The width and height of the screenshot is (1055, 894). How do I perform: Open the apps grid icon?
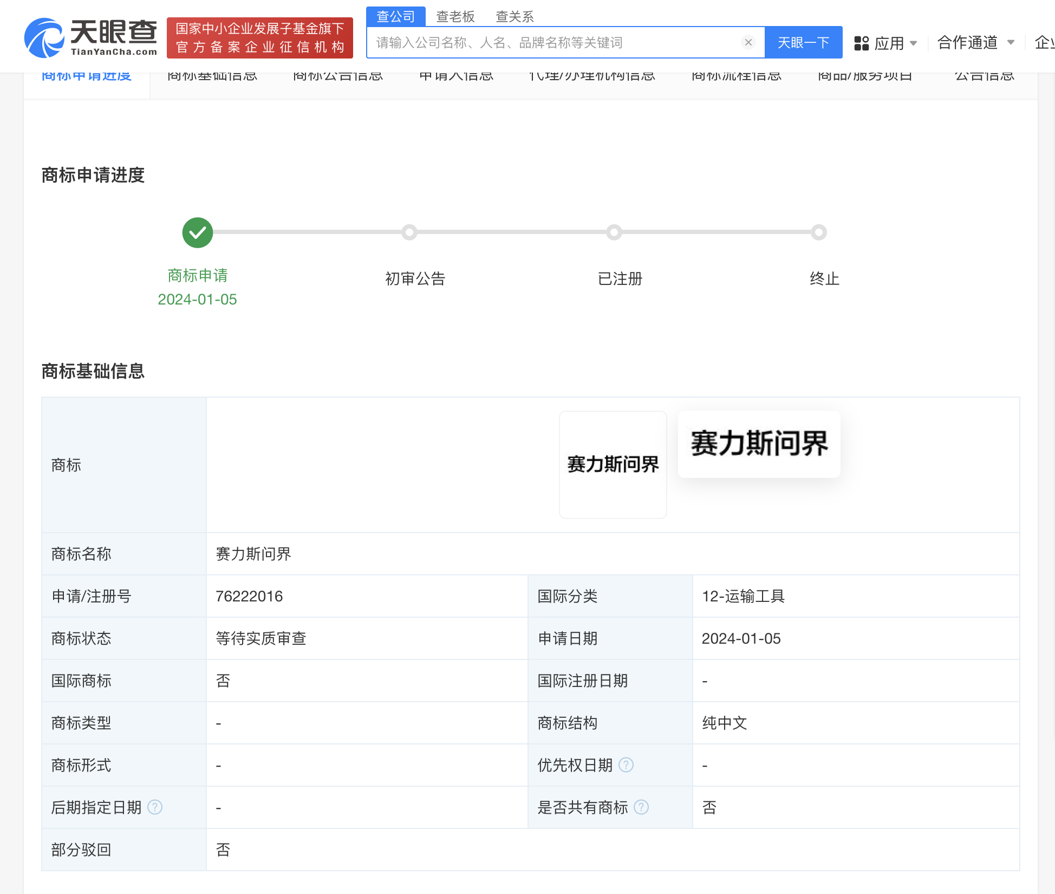(861, 43)
